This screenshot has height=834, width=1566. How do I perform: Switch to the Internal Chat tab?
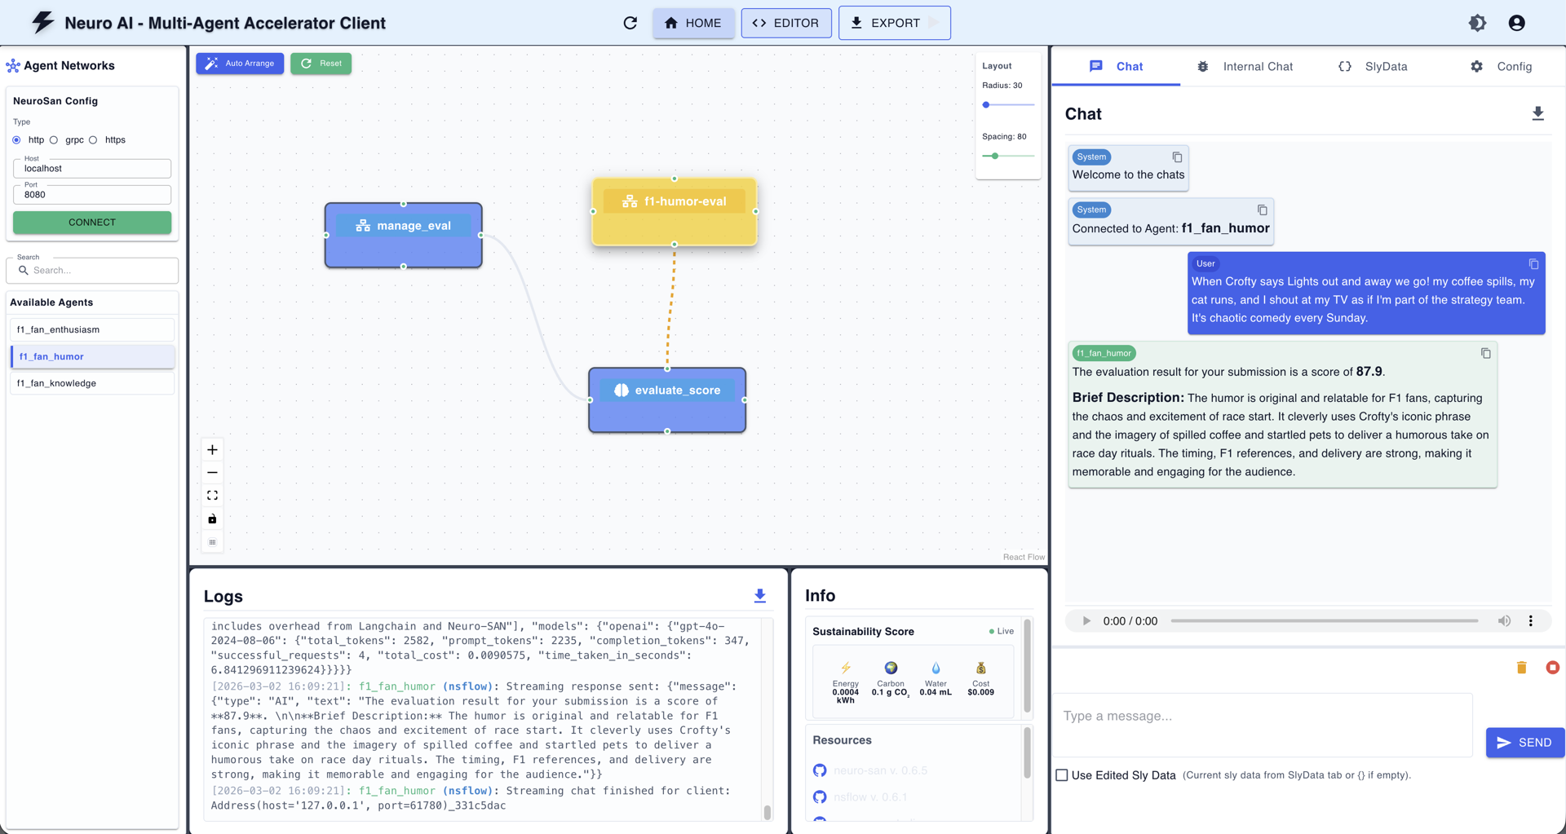(x=1257, y=66)
